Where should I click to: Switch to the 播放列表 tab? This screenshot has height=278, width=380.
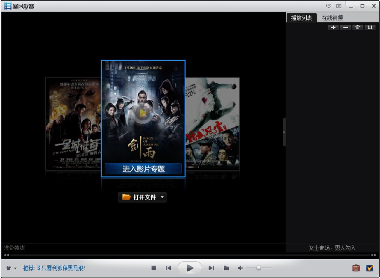[302, 18]
